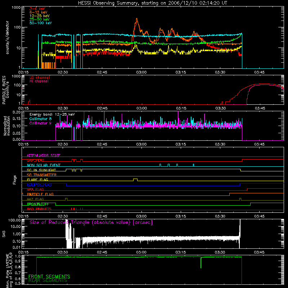The width and height of the screenshot is (288, 288).
Task: Click the PARTICLE RATES Counts/s axis label
Action: coord(5,90)
